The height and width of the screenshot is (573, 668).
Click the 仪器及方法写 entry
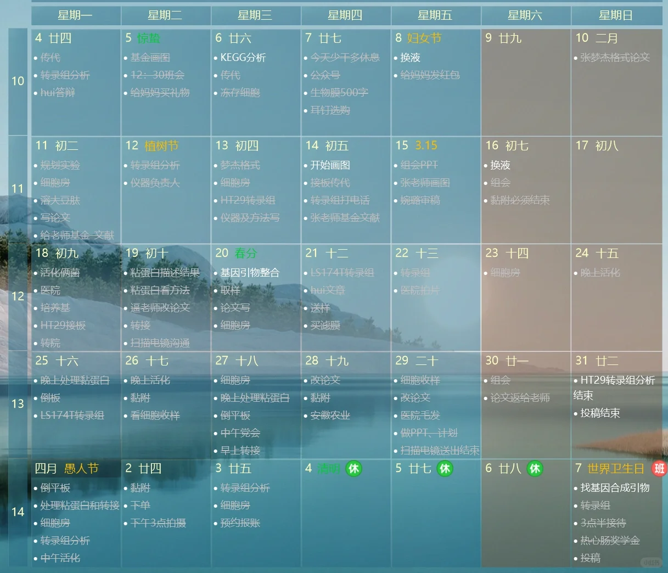coord(250,218)
